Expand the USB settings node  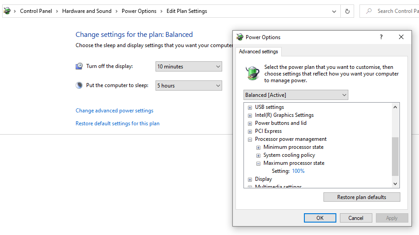(250, 108)
